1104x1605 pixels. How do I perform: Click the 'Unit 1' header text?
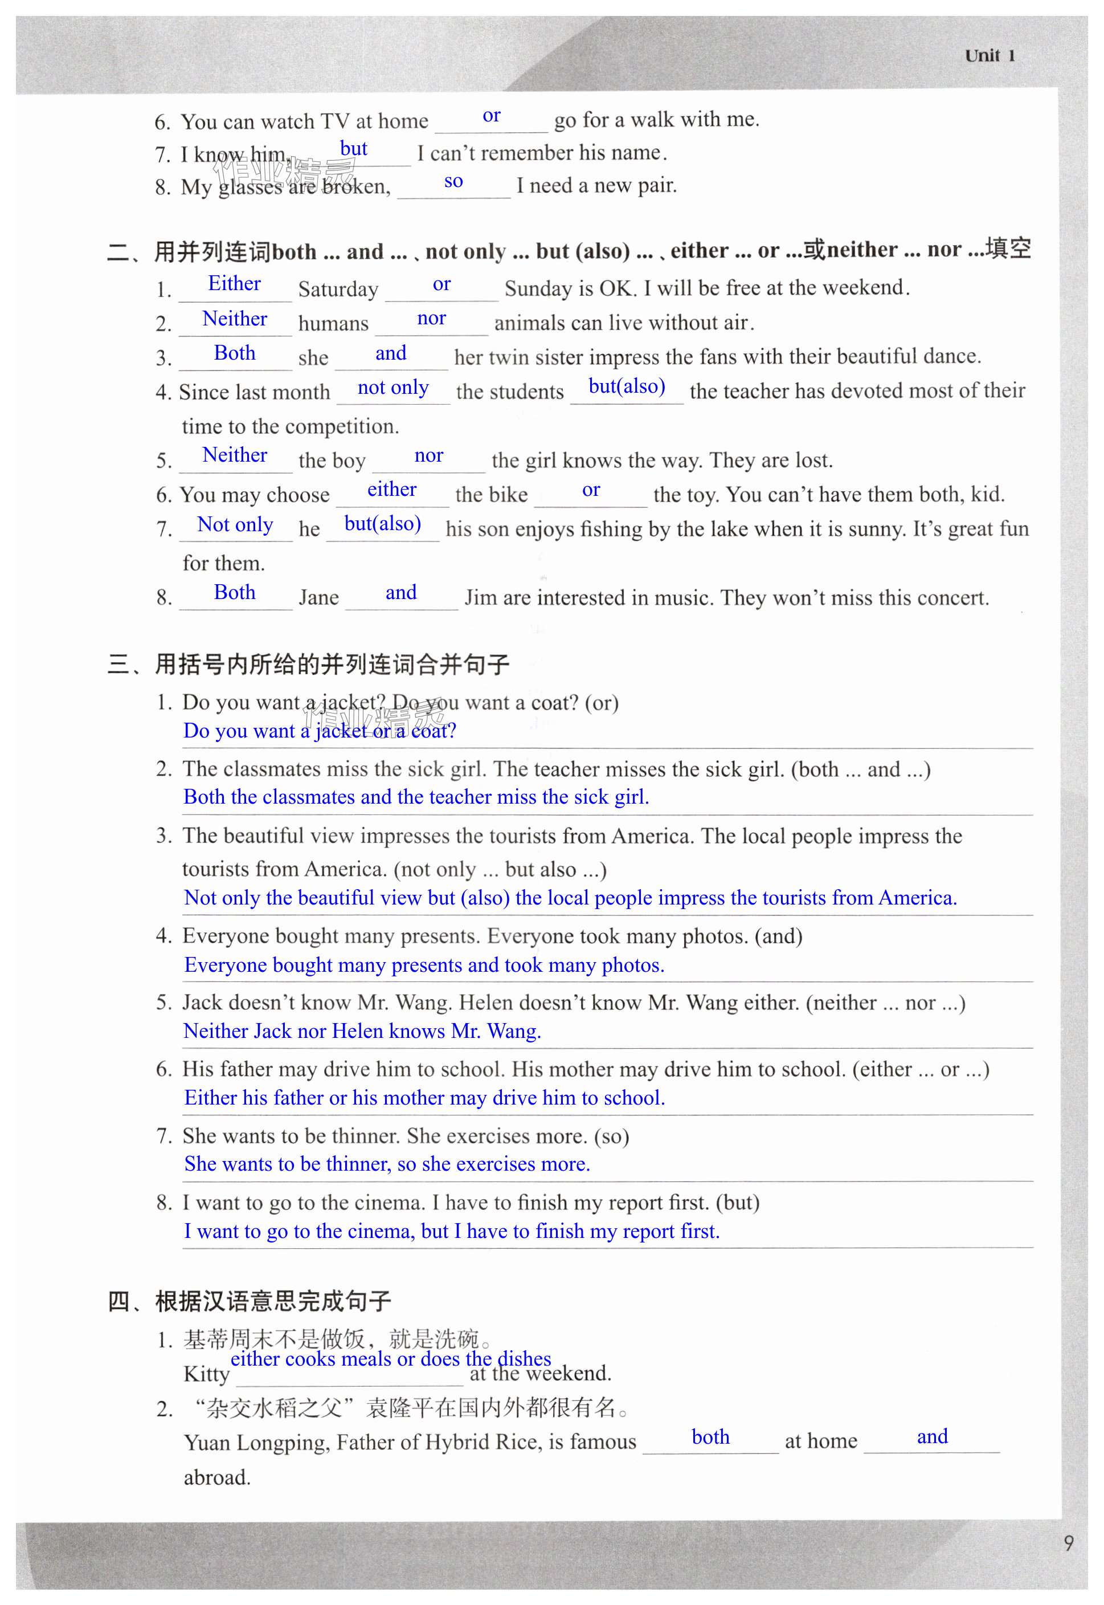point(990,56)
